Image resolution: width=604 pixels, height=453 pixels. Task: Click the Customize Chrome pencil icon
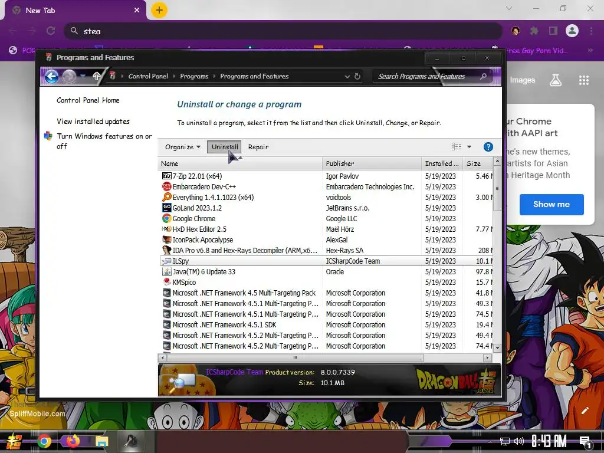click(585, 411)
